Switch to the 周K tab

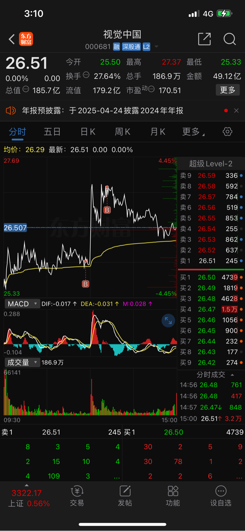pyautogui.click(x=122, y=132)
